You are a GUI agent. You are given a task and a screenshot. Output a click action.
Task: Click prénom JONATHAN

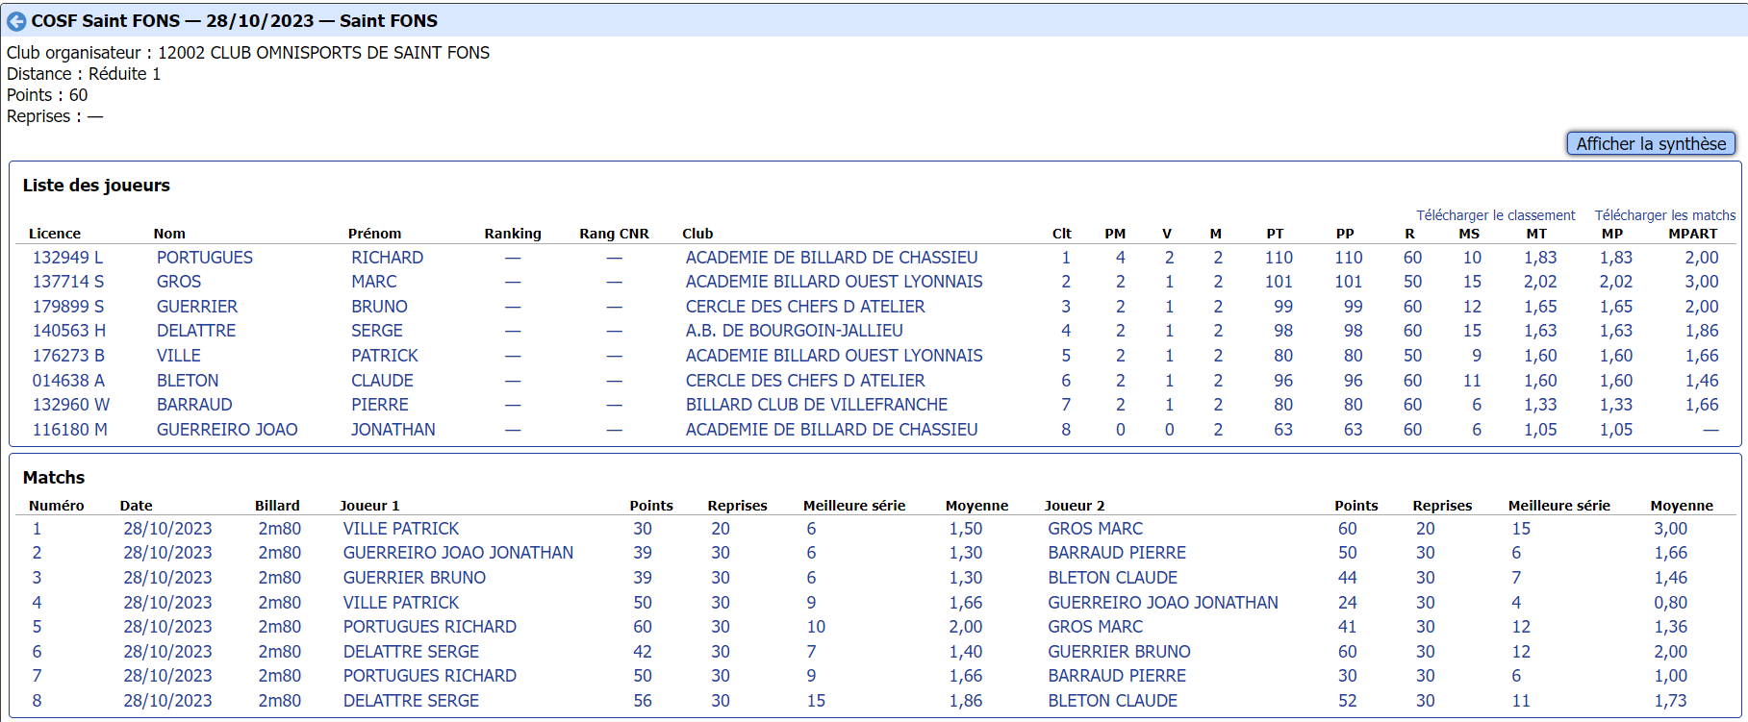(393, 430)
